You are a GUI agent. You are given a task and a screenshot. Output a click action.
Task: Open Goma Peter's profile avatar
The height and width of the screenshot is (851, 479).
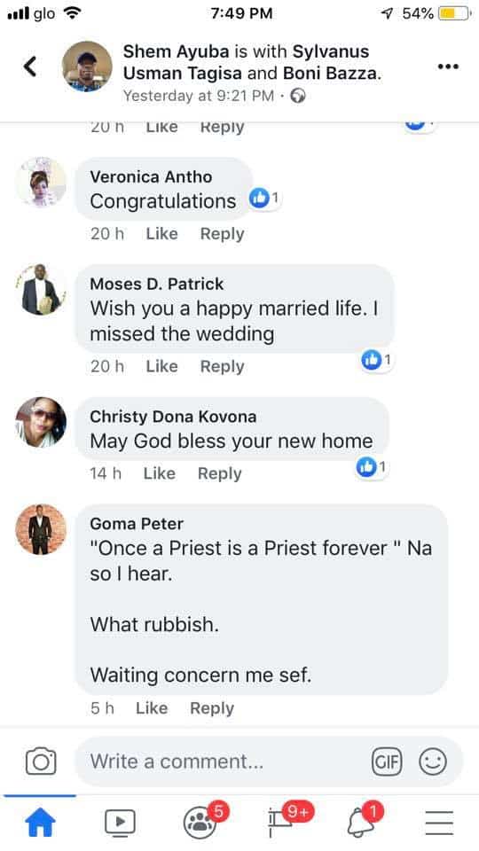(41, 529)
